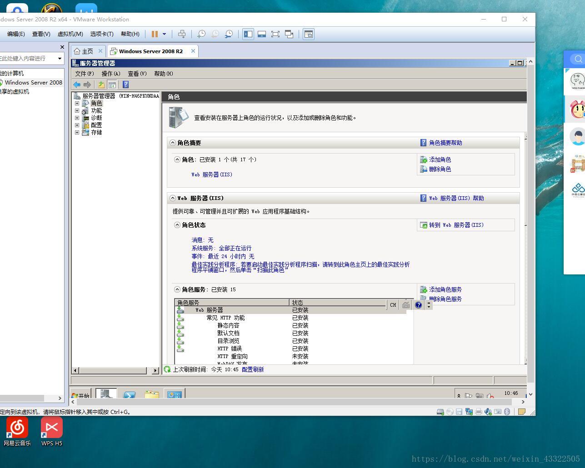
Task: Close the VMware library panel
Action: point(62,47)
